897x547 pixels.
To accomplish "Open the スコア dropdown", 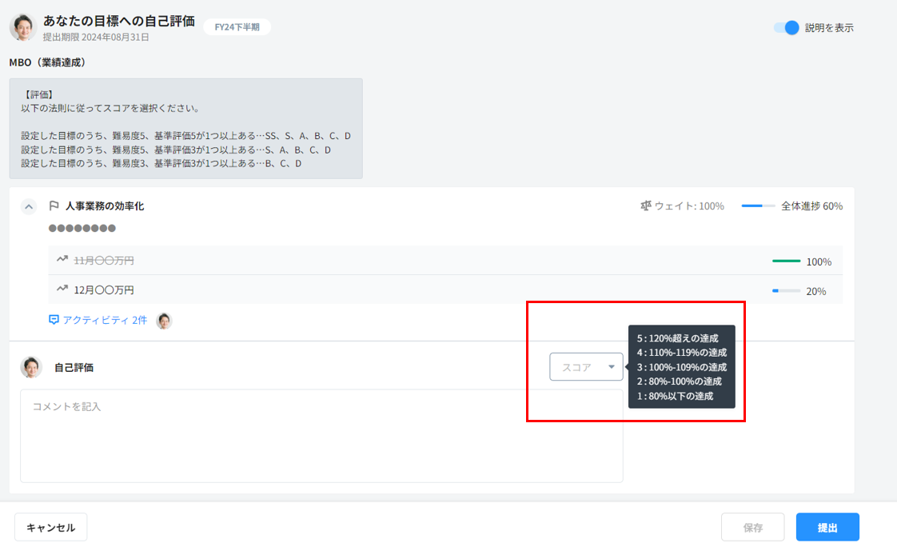I will pos(586,367).
